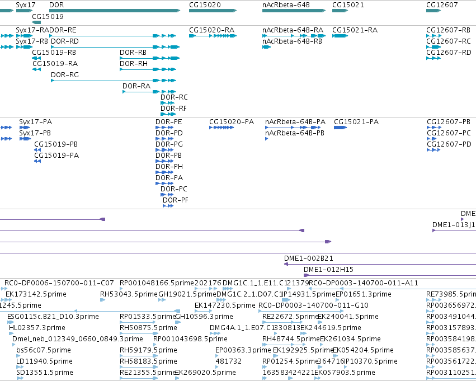The height and width of the screenshot is (381, 476).
Task: Select transcript Syx17-RA label
Action: coord(32,30)
